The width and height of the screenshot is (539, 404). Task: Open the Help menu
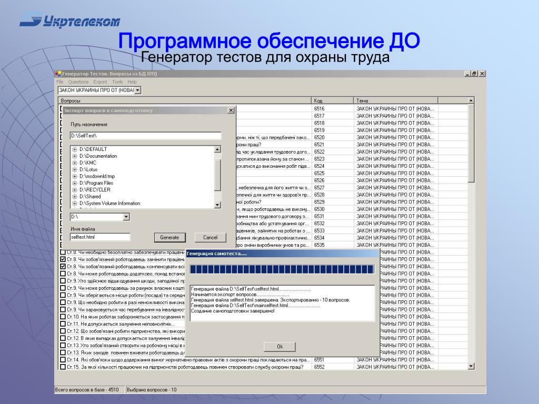coord(132,82)
